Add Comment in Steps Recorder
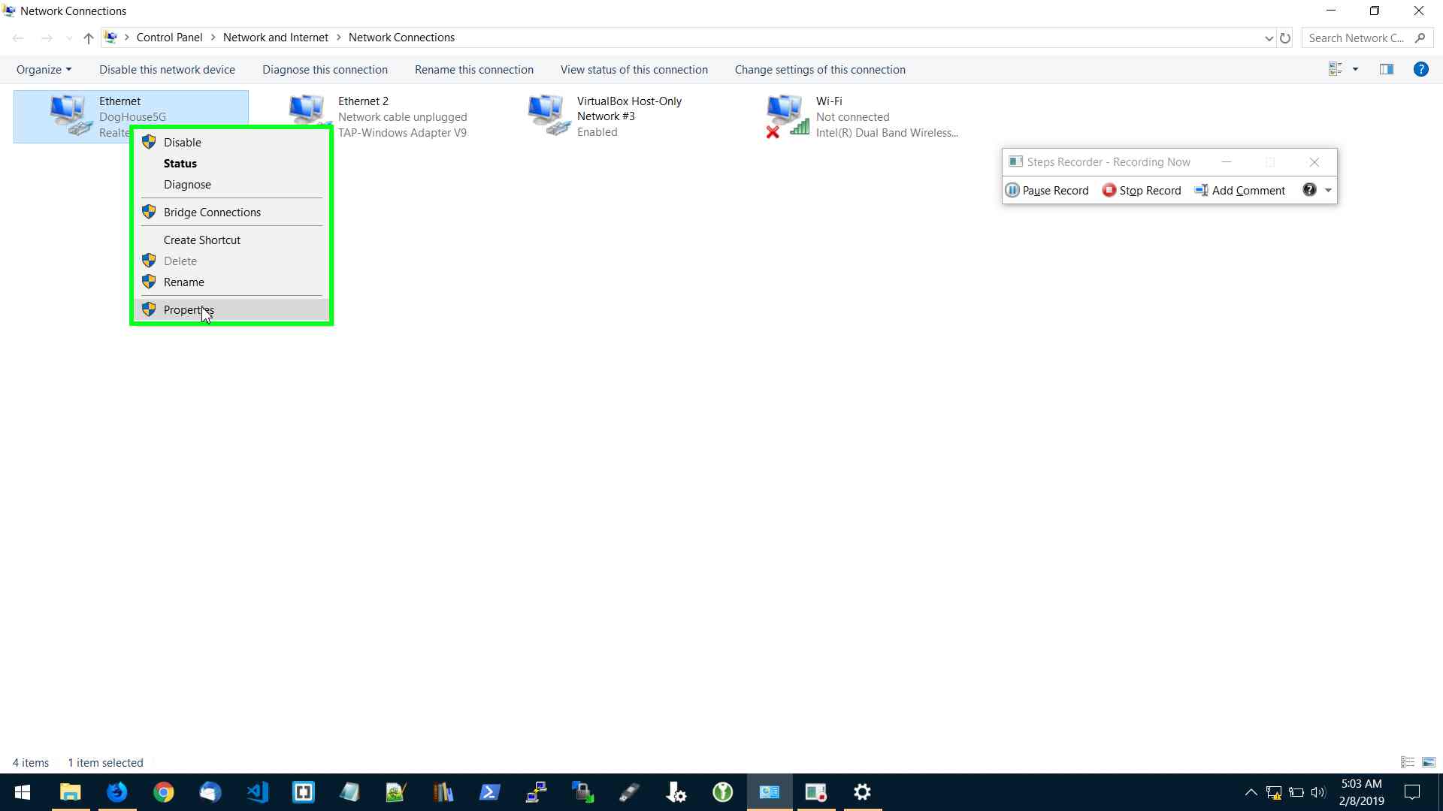The height and width of the screenshot is (811, 1443). pos(1239,191)
